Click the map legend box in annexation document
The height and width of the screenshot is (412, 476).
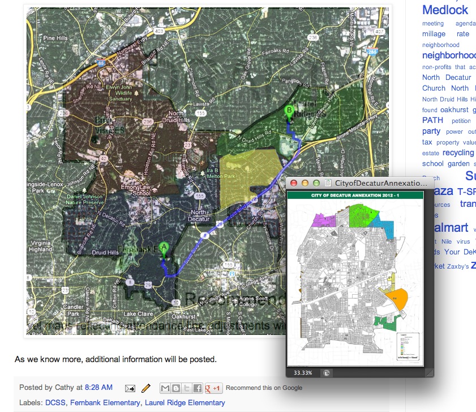pyautogui.click(x=408, y=347)
